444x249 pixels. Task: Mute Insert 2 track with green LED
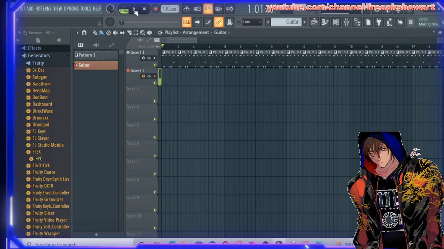[155, 83]
